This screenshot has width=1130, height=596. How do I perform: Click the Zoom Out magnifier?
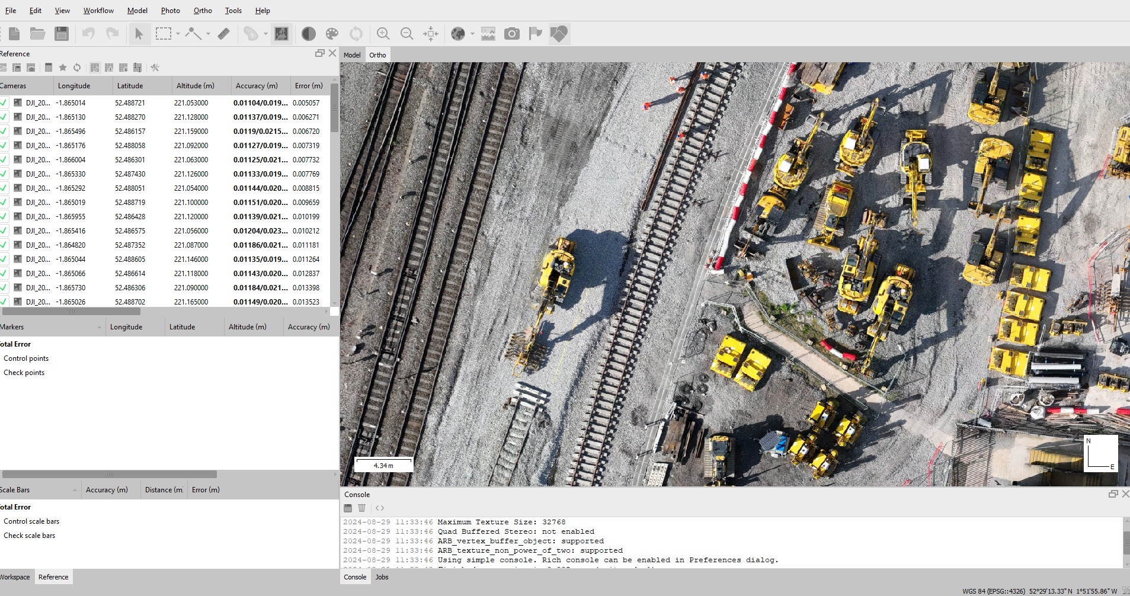pos(406,34)
